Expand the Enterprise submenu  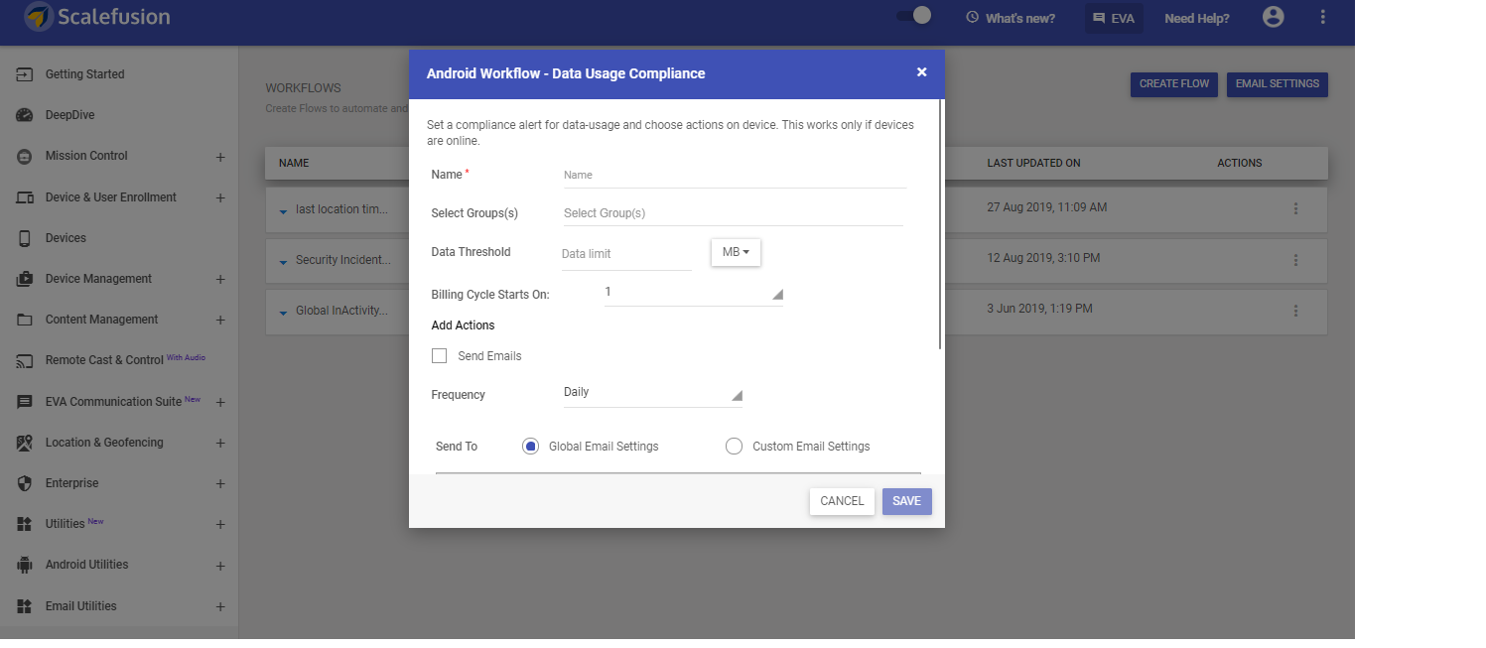(x=220, y=484)
